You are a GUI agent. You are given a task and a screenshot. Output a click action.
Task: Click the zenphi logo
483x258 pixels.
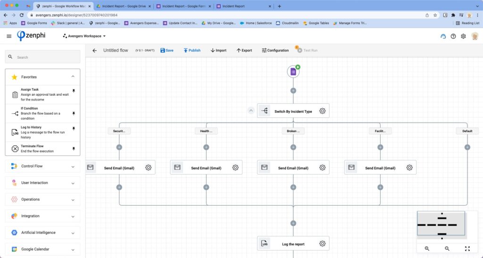pos(31,36)
